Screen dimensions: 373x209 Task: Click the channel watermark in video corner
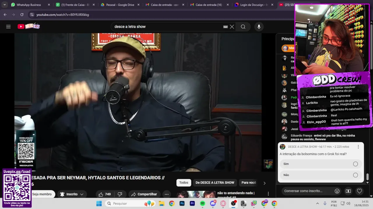click(x=268, y=164)
